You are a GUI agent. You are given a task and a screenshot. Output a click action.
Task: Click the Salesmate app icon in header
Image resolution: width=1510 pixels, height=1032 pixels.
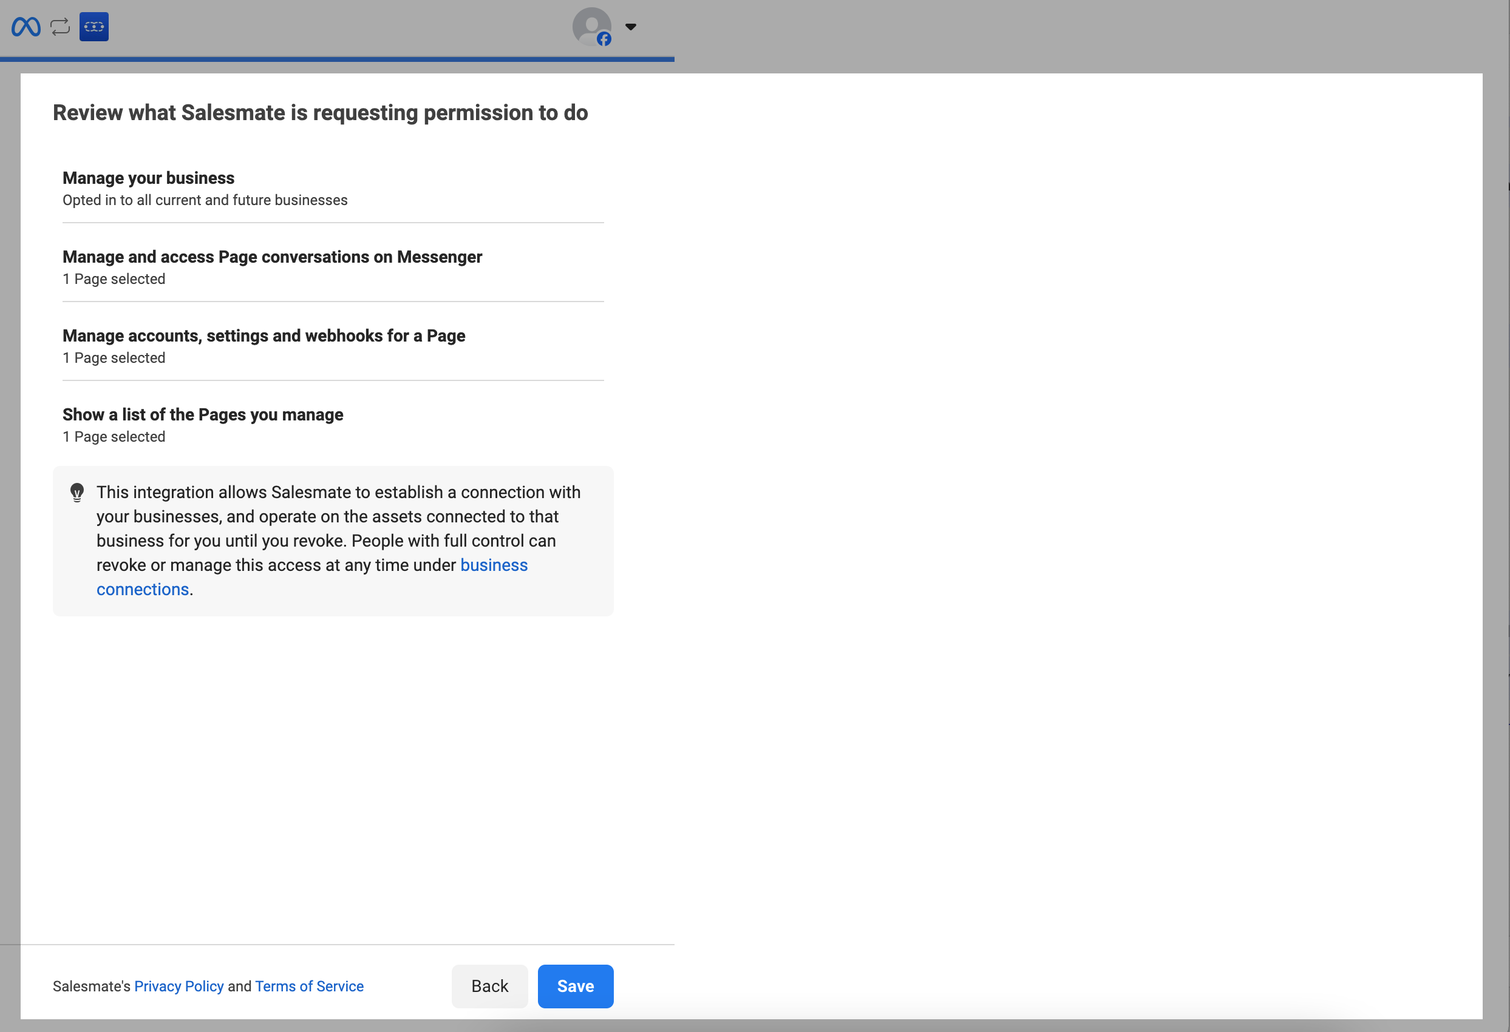tap(94, 27)
